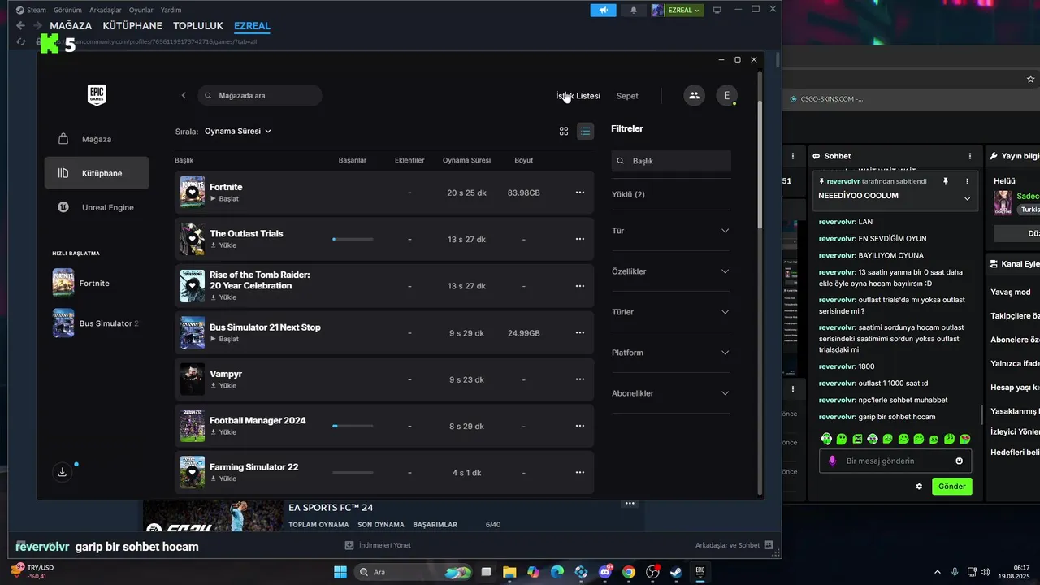This screenshot has height=585, width=1040.
Task: Expand the Türler filter section
Action: tap(671, 312)
